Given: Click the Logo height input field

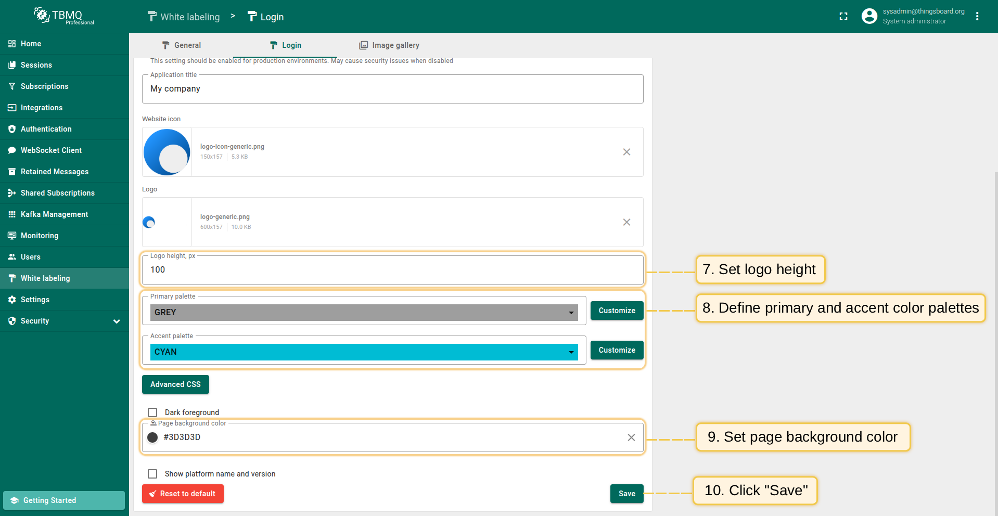Looking at the screenshot, I should (x=392, y=270).
